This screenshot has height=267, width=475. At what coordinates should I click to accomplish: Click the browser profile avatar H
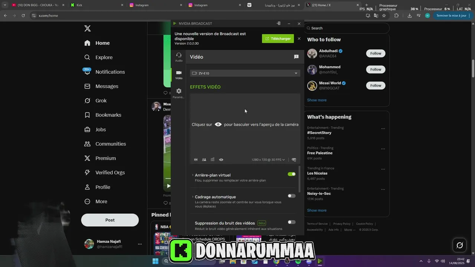[x=427, y=16]
